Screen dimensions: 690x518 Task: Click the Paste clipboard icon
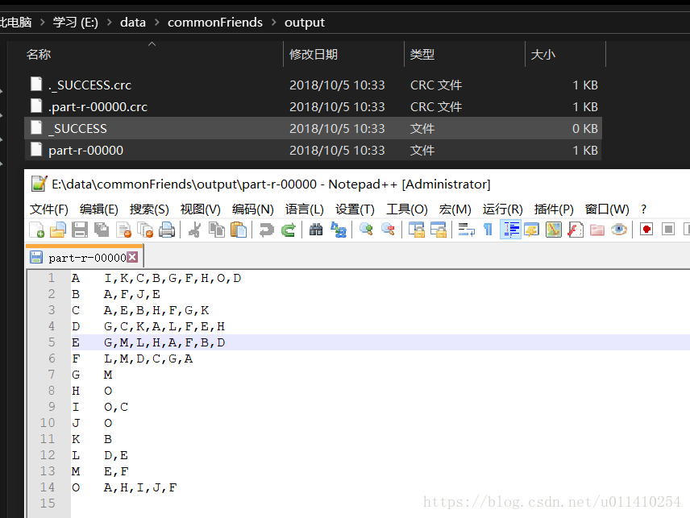tap(239, 230)
